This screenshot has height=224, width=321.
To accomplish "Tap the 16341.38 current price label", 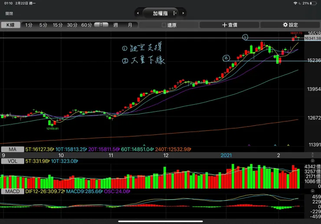I will point(313,39).
